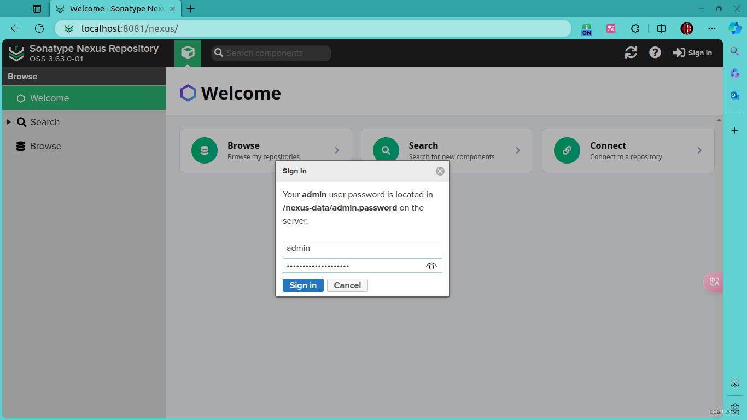Click the green Search magnifier icon
Viewport: 747px width, 420px height.
(386, 150)
